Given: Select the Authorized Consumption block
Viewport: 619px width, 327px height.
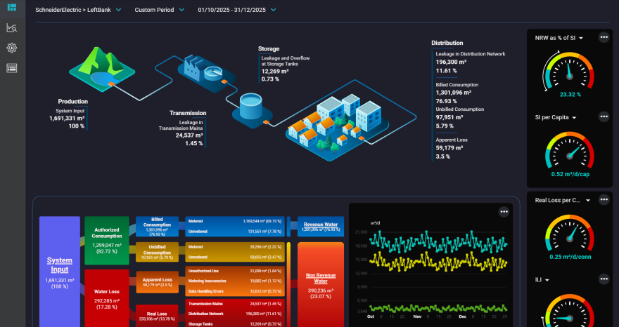Looking at the screenshot, I should coord(107,240).
